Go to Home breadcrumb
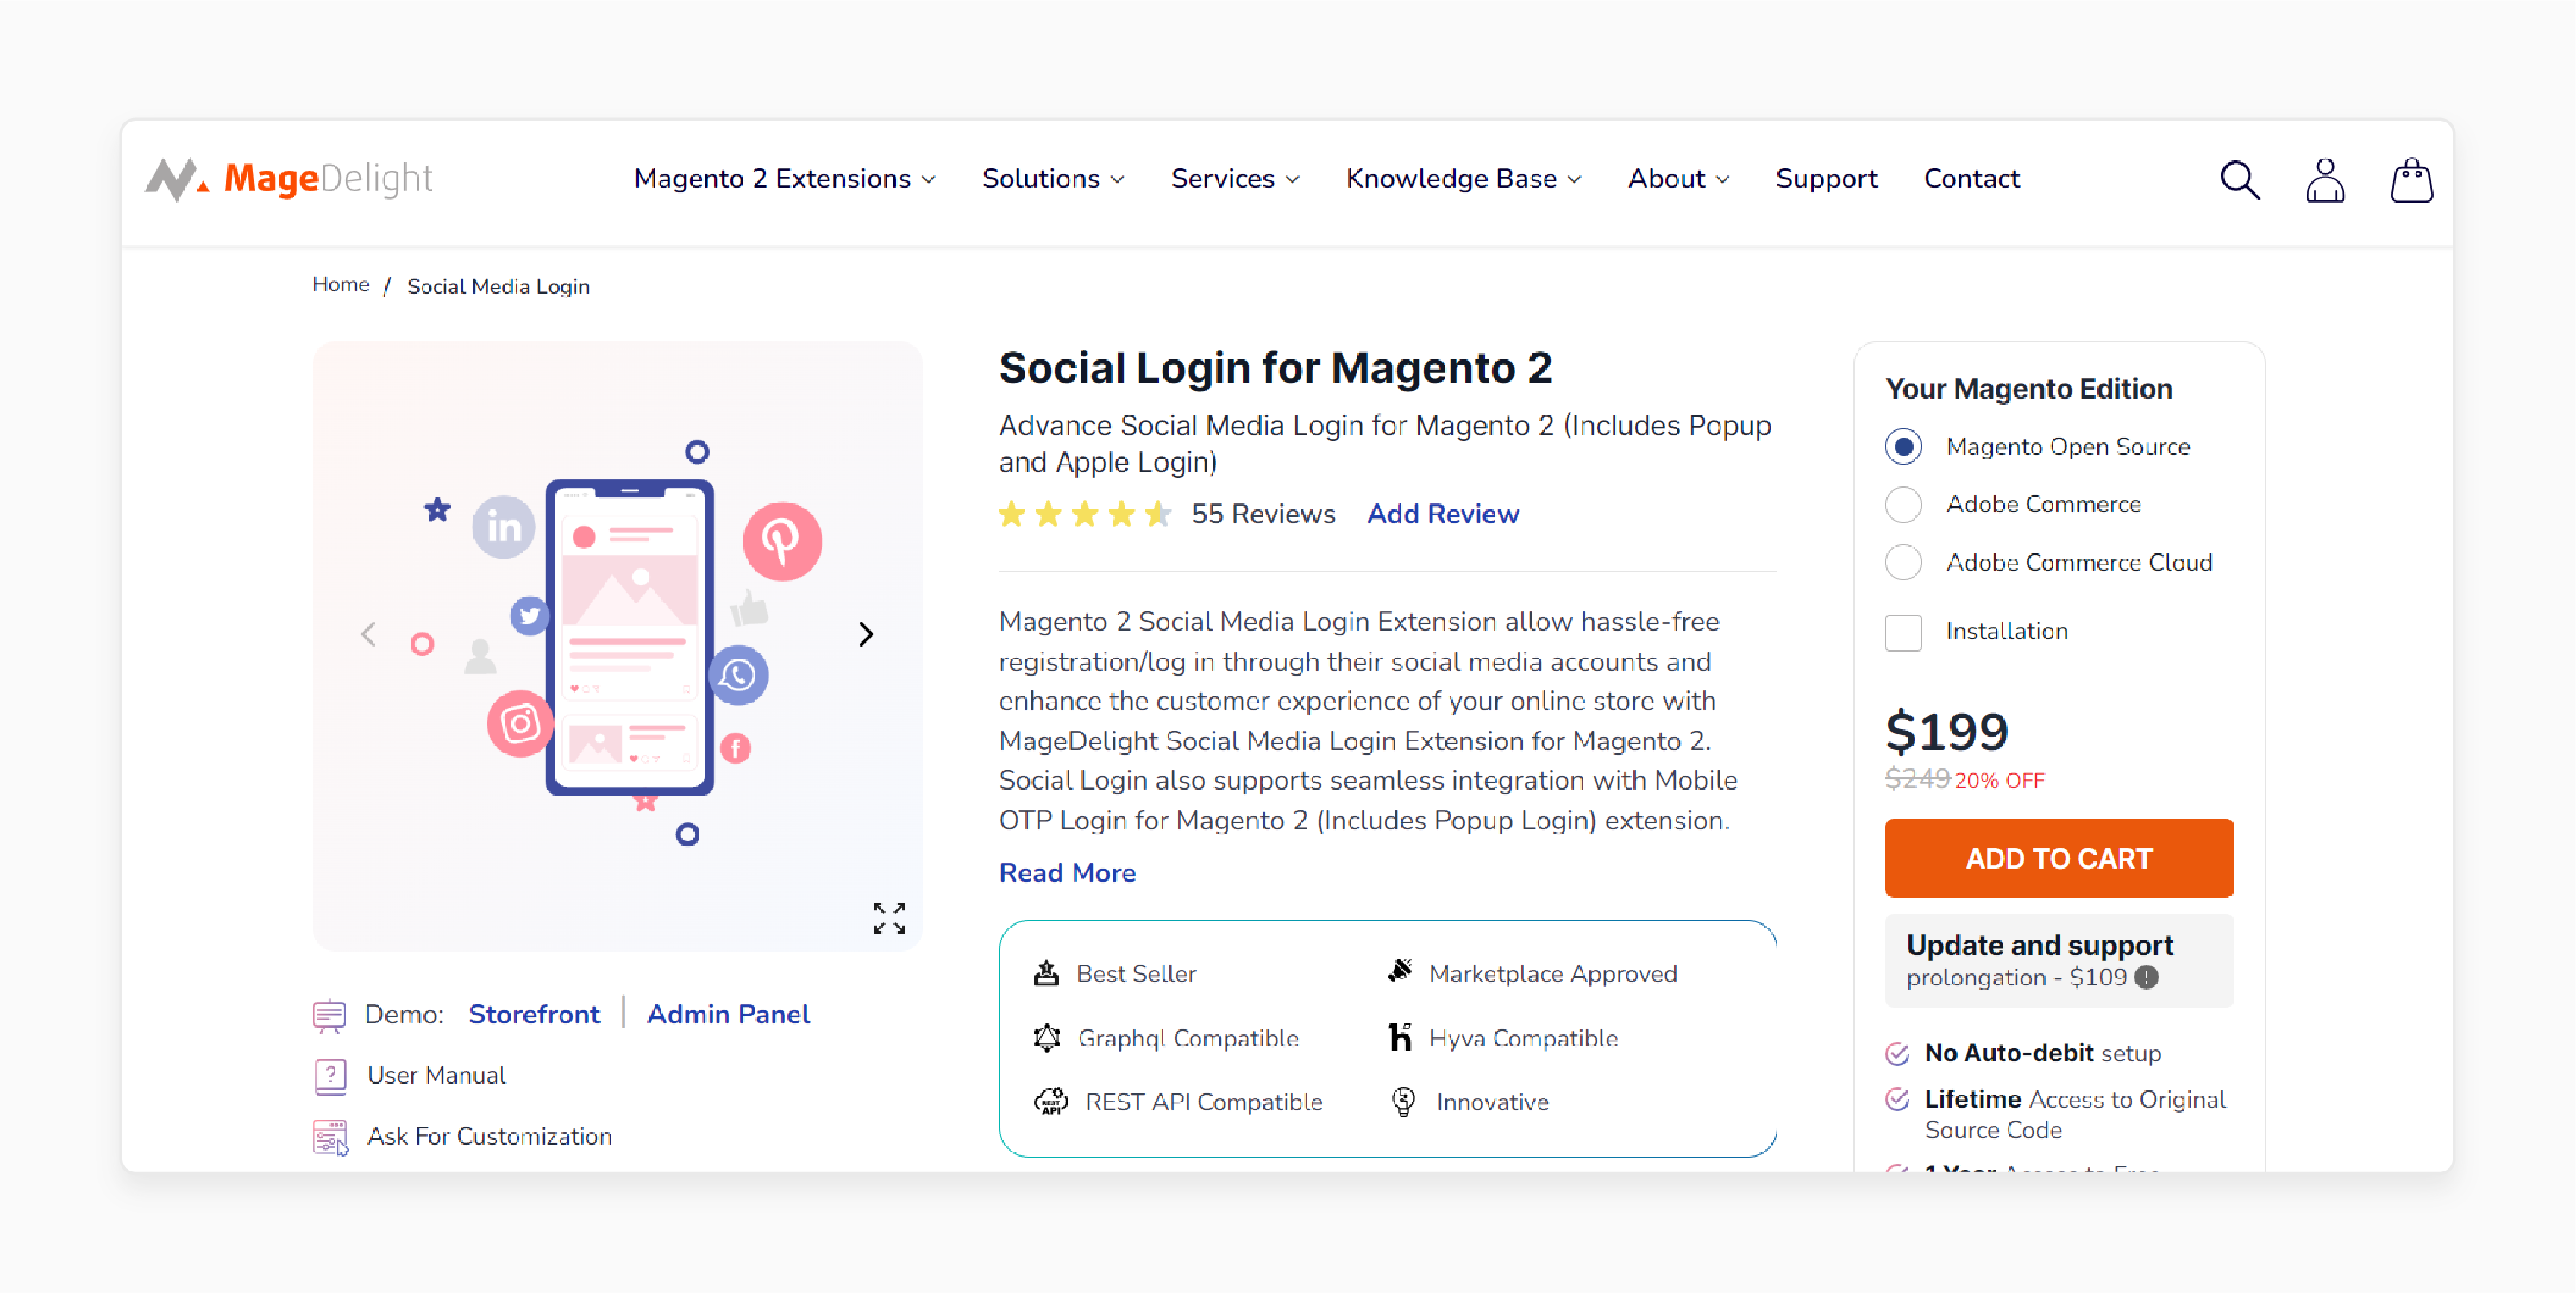The image size is (2576, 1293). coord(341,284)
